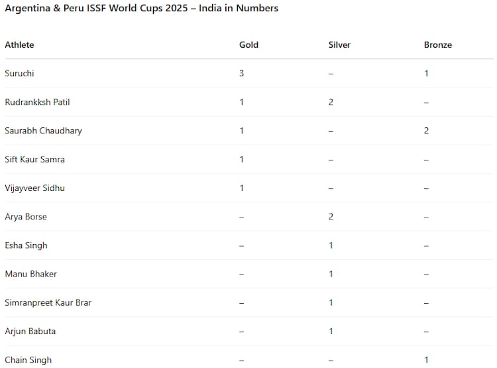Click the Athlete column header

[19, 45]
